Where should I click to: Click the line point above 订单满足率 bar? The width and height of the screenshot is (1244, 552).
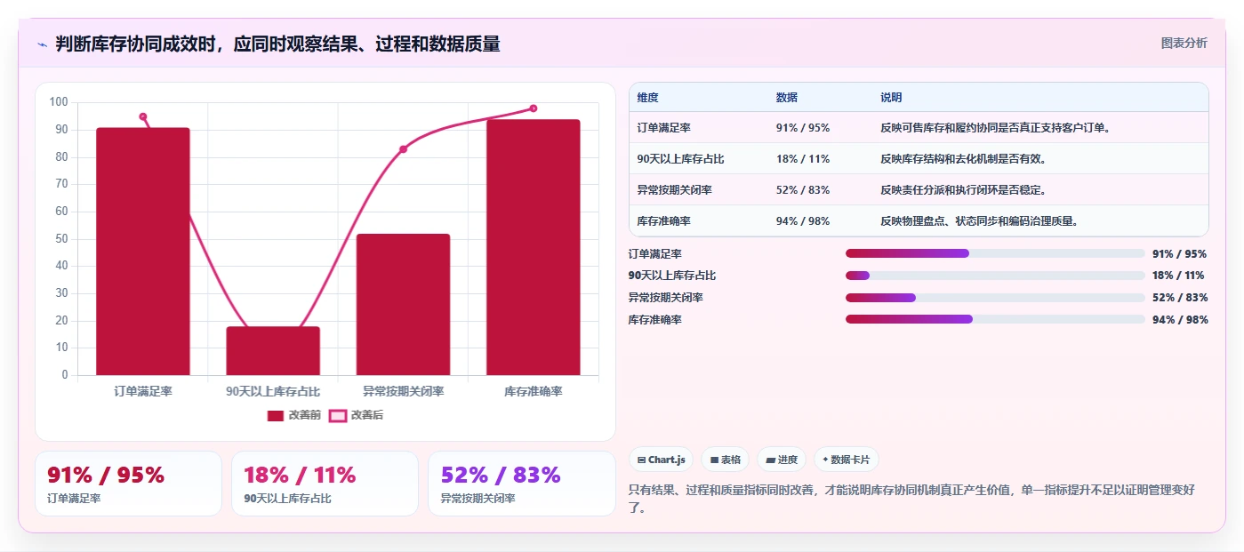(143, 116)
